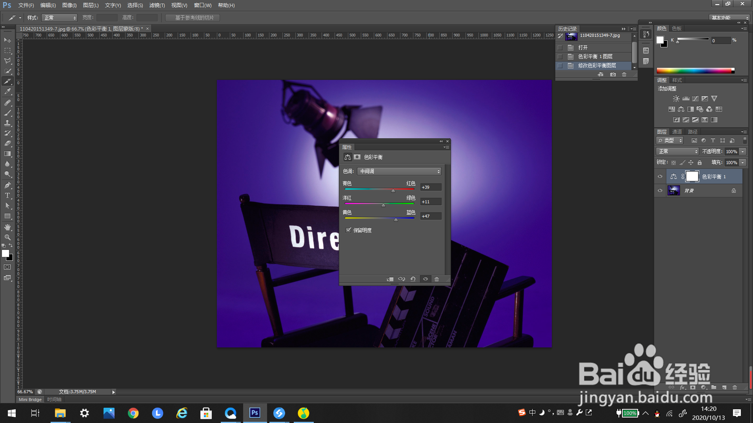Open the Tone dropdown showing Midtones
Screen dimensions: 753x423
coord(399,172)
